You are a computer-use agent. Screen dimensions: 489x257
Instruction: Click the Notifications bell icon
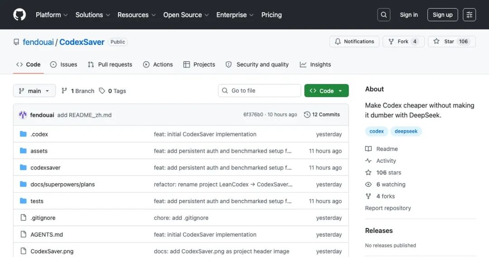point(338,42)
